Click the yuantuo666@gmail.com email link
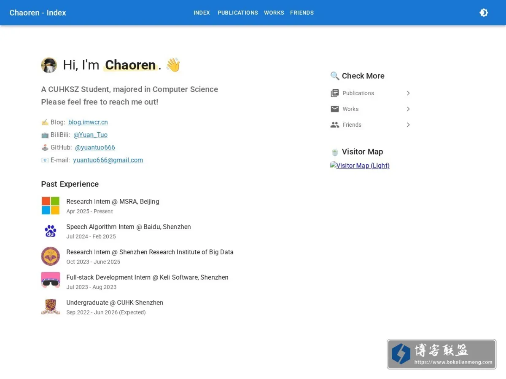This screenshot has height=379, width=506. [x=108, y=160]
